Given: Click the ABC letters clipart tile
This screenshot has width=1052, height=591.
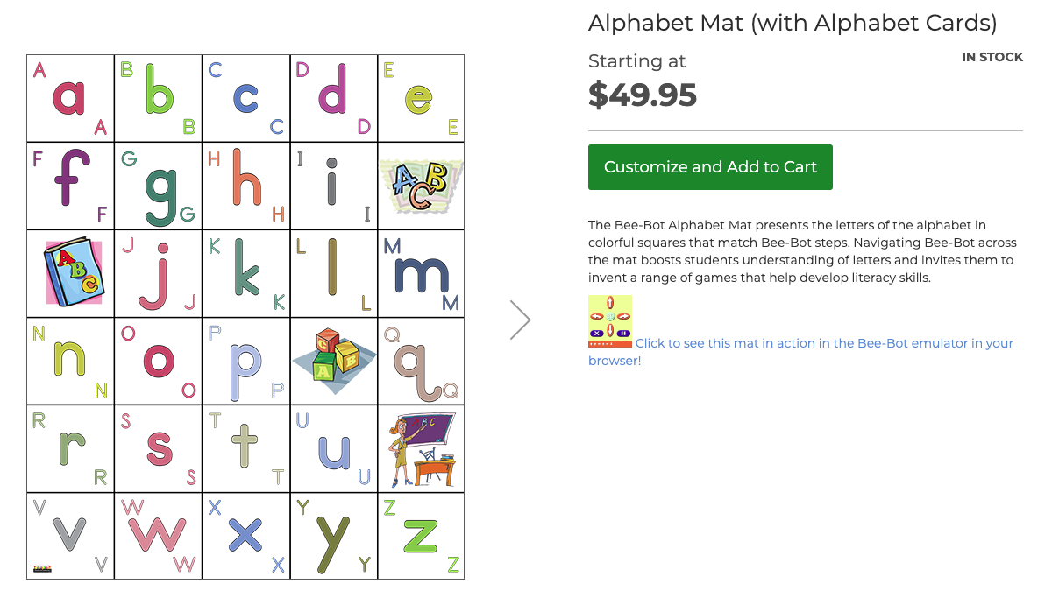Looking at the screenshot, I should [x=421, y=186].
